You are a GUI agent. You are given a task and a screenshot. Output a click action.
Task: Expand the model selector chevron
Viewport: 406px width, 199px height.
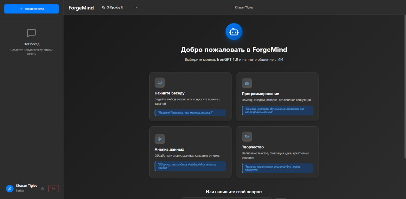tap(136, 7)
